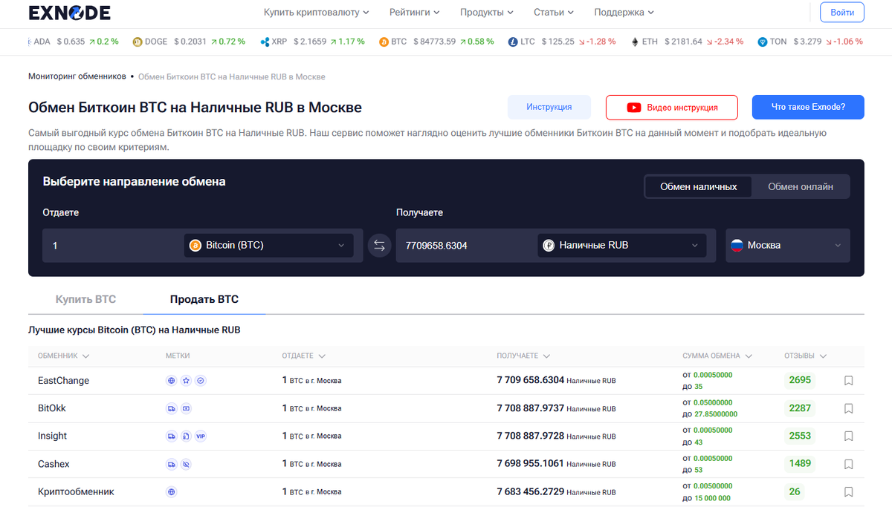Click the Войти button
The image size is (892, 507).
coord(841,12)
